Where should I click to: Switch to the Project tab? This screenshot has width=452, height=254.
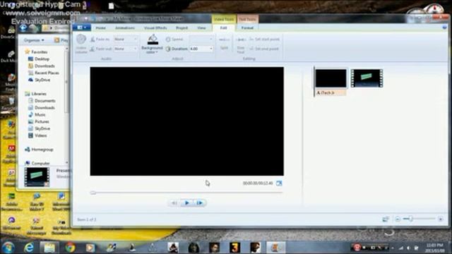point(182,28)
